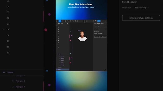This screenshot has width=163, height=91.
Task: Add a flow starting point with plus icon
Action: (106, 26)
